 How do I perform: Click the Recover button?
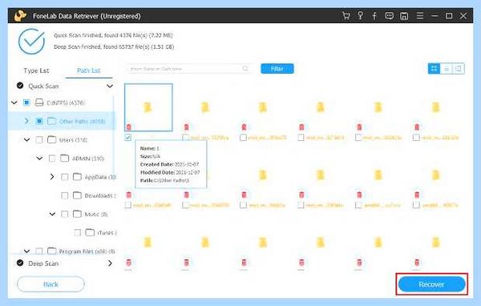point(431,284)
